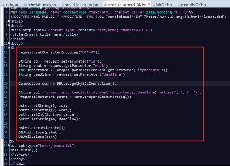Click the JSP file icon on main.jsp tab
Screen dimensions: 230x166
tap(3, 4)
